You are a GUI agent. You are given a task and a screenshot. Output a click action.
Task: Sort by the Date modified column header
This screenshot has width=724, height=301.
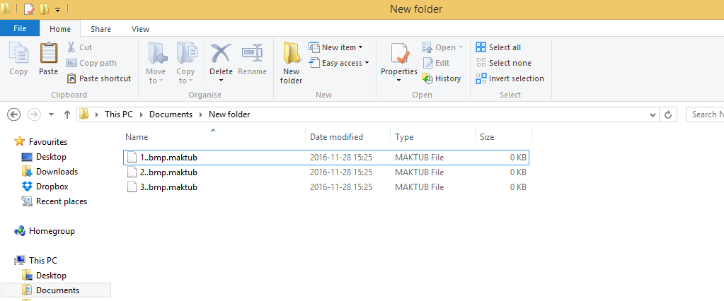point(336,137)
